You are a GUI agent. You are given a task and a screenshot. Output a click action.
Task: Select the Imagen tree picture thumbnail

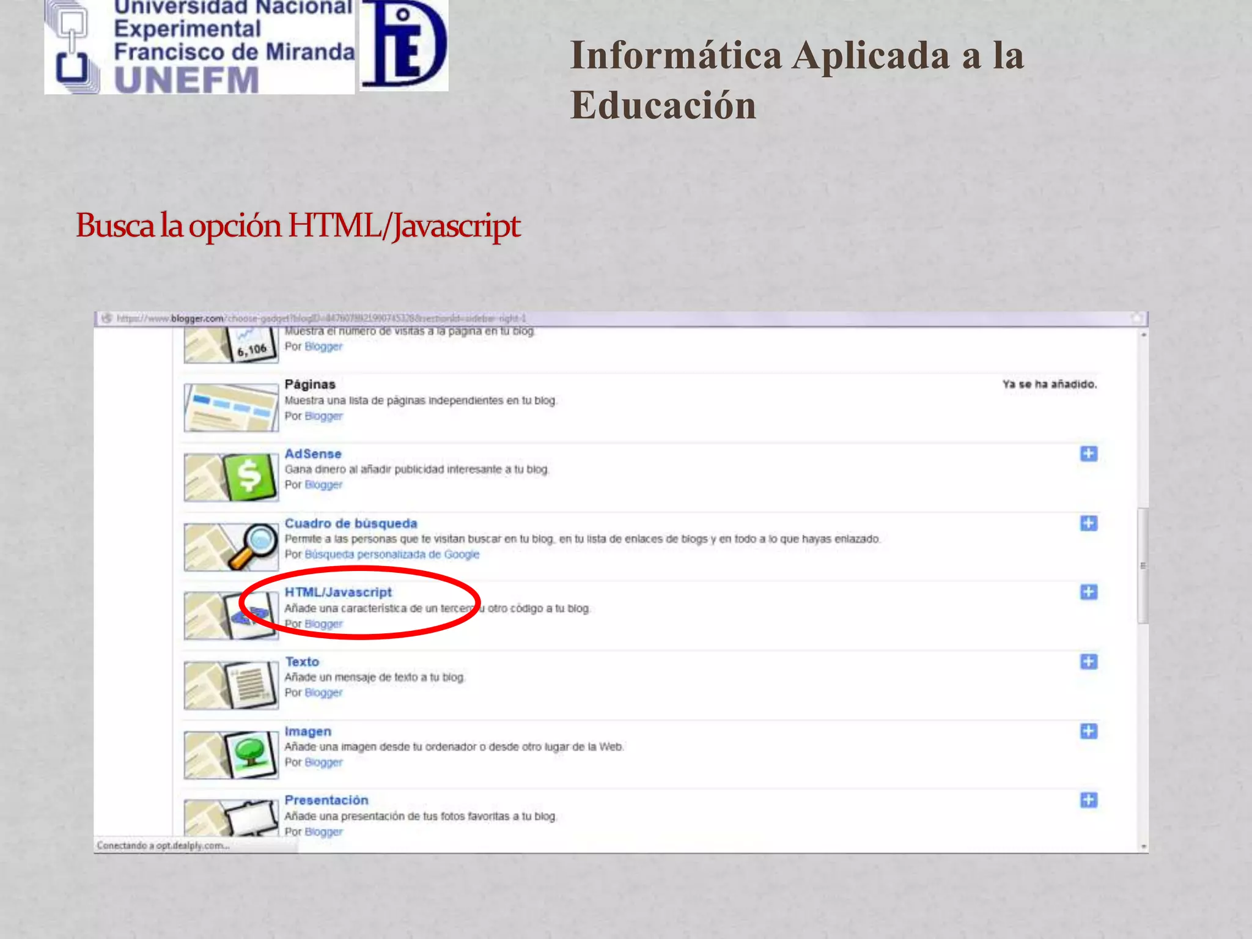pyautogui.click(x=231, y=755)
